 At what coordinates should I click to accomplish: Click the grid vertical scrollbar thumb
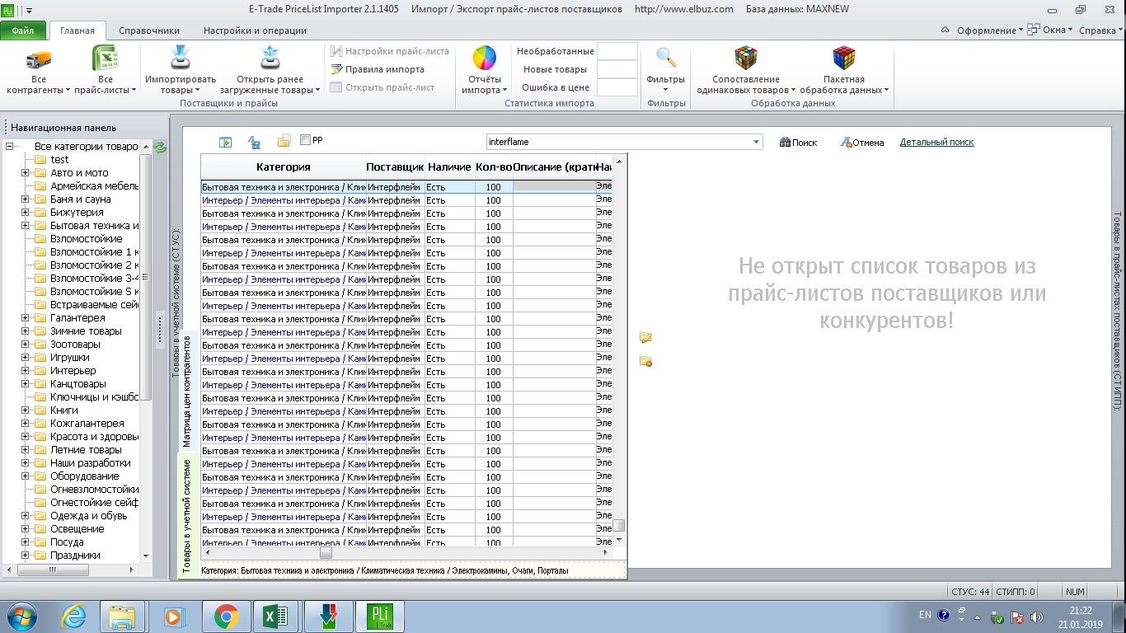618,525
